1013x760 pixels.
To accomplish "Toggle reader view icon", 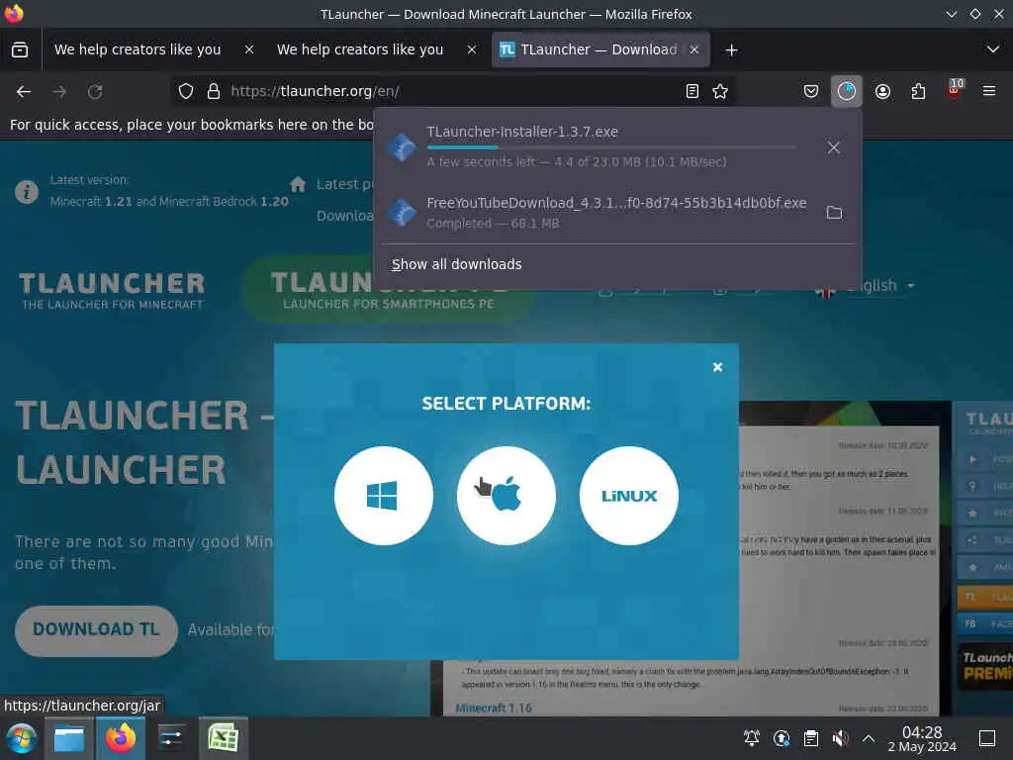I will [691, 91].
